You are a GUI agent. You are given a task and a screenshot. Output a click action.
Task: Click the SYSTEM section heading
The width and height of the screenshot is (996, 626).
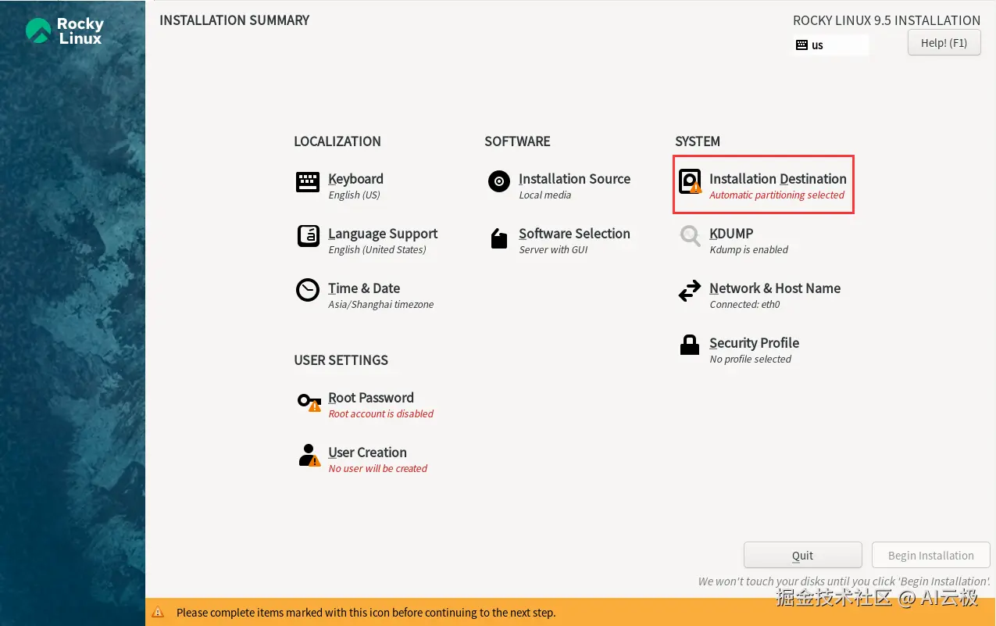pos(698,141)
